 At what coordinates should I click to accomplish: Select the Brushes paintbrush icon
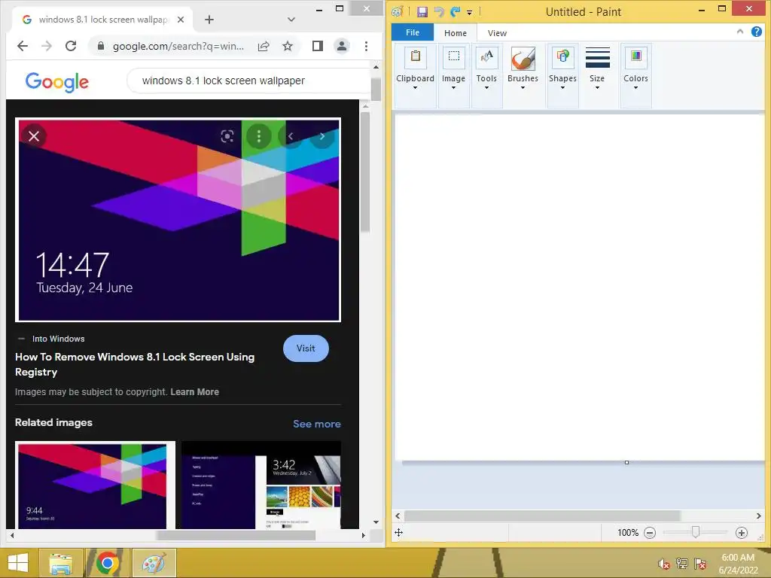click(x=523, y=59)
